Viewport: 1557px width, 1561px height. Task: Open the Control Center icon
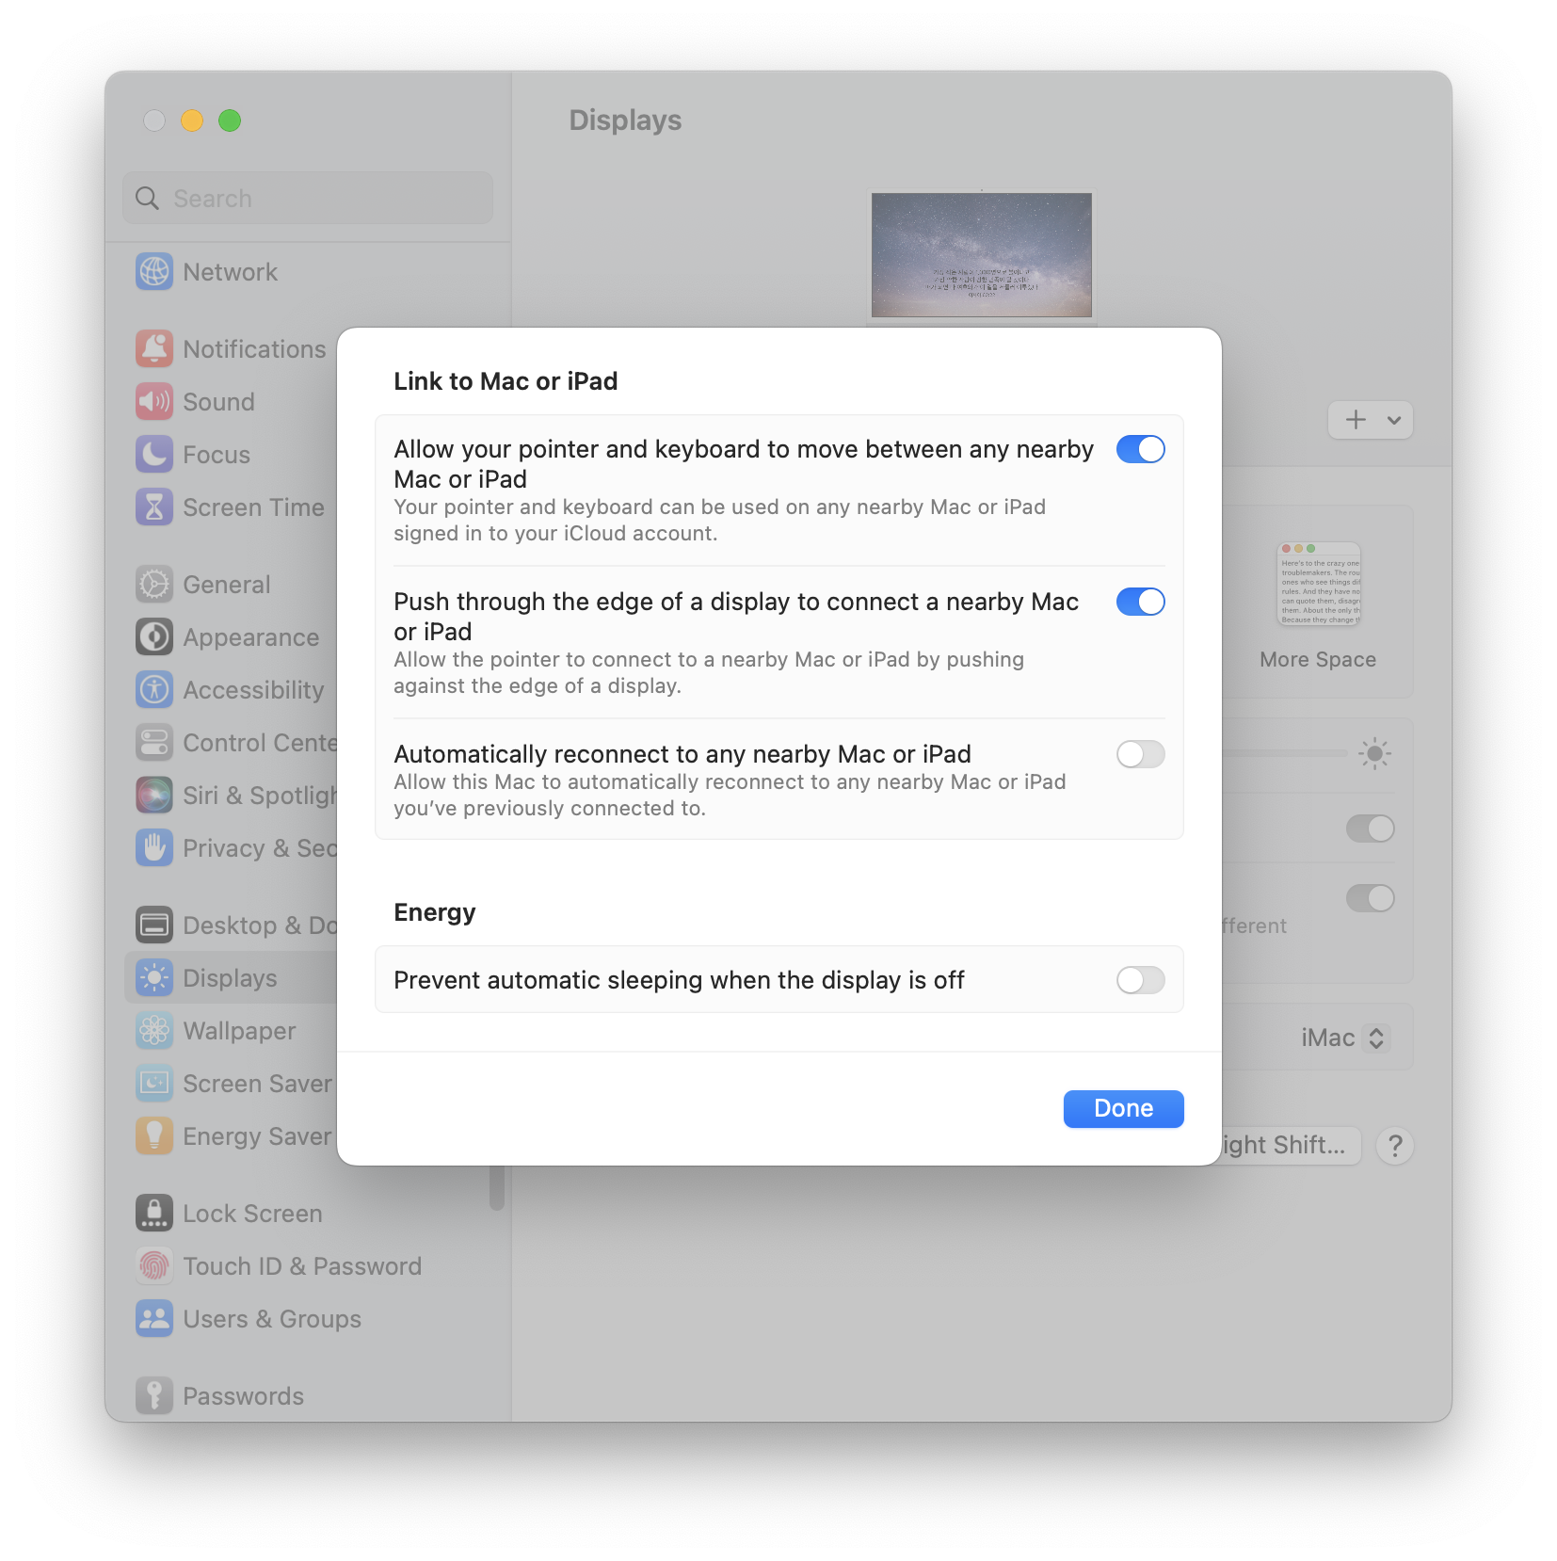(154, 743)
